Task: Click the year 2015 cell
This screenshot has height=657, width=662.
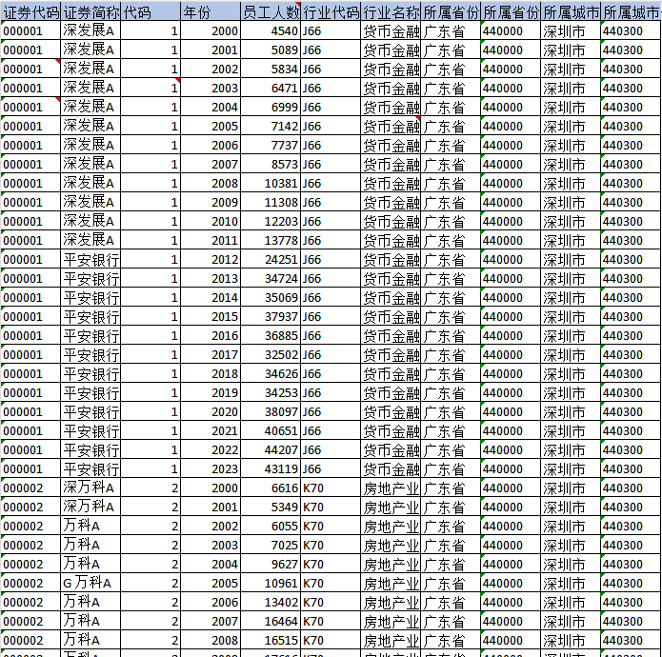Action: [x=211, y=316]
